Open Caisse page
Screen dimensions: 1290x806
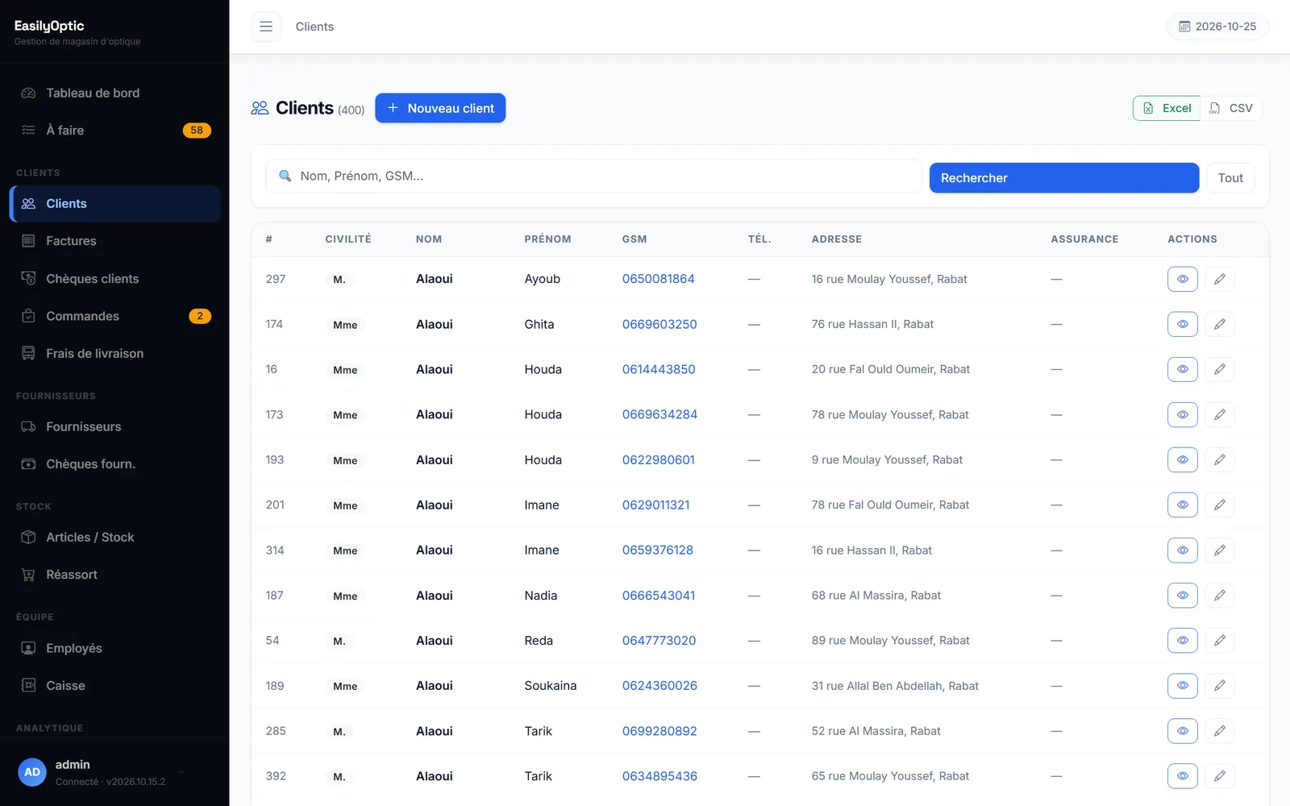click(x=114, y=685)
